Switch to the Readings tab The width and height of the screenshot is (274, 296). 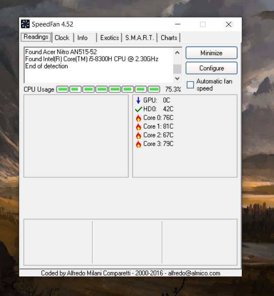tap(36, 37)
